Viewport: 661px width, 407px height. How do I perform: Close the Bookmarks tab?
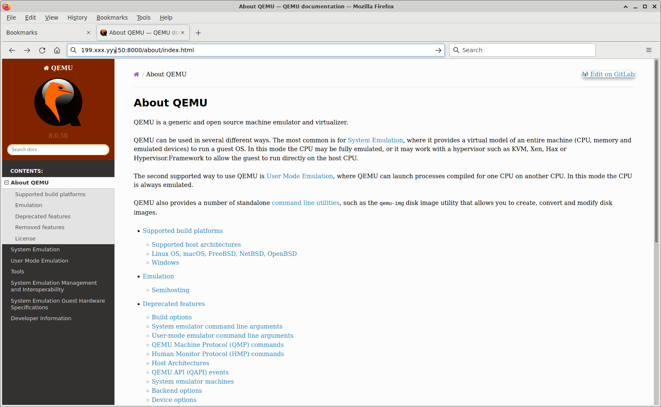[89, 33]
